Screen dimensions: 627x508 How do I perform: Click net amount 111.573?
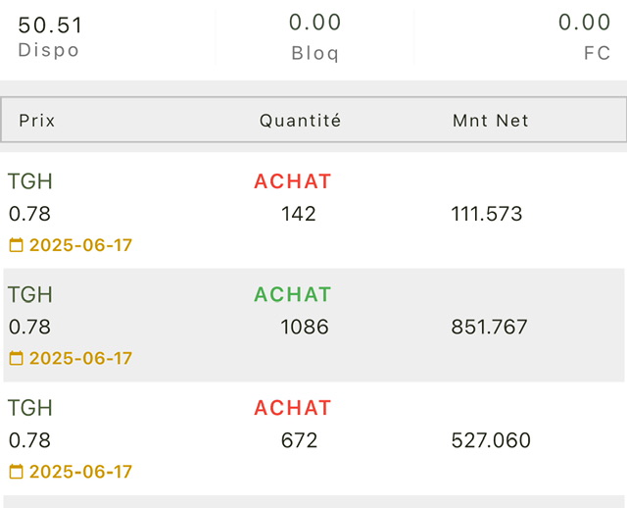point(487,214)
